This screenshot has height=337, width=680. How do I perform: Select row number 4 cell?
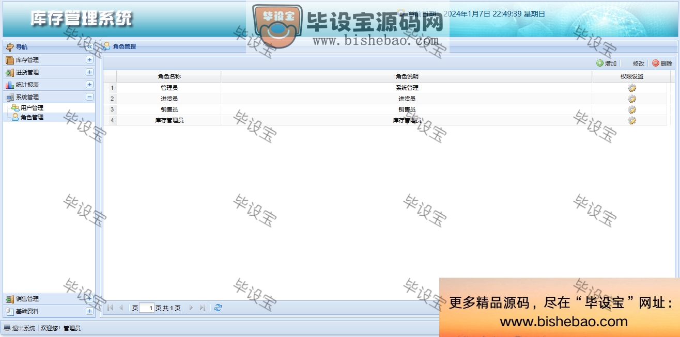coord(111,120)
